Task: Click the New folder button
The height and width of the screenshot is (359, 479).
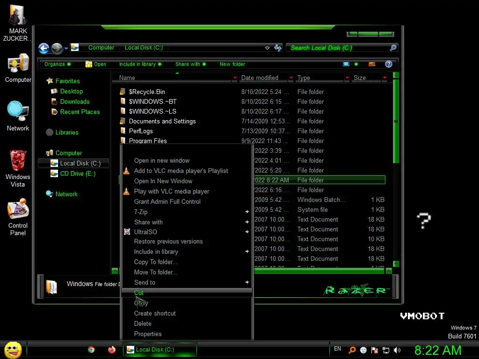Action: click(232, 64)
